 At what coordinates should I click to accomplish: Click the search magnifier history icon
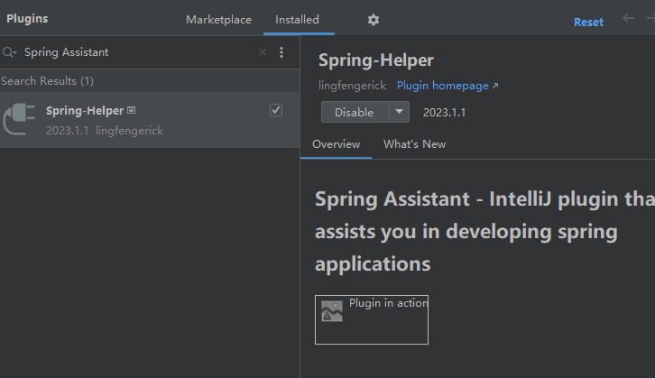tap(9, 52)
